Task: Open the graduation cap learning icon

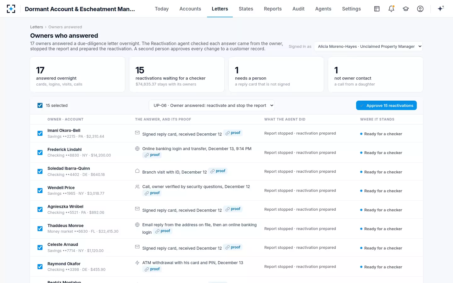Action: point(406,9)
